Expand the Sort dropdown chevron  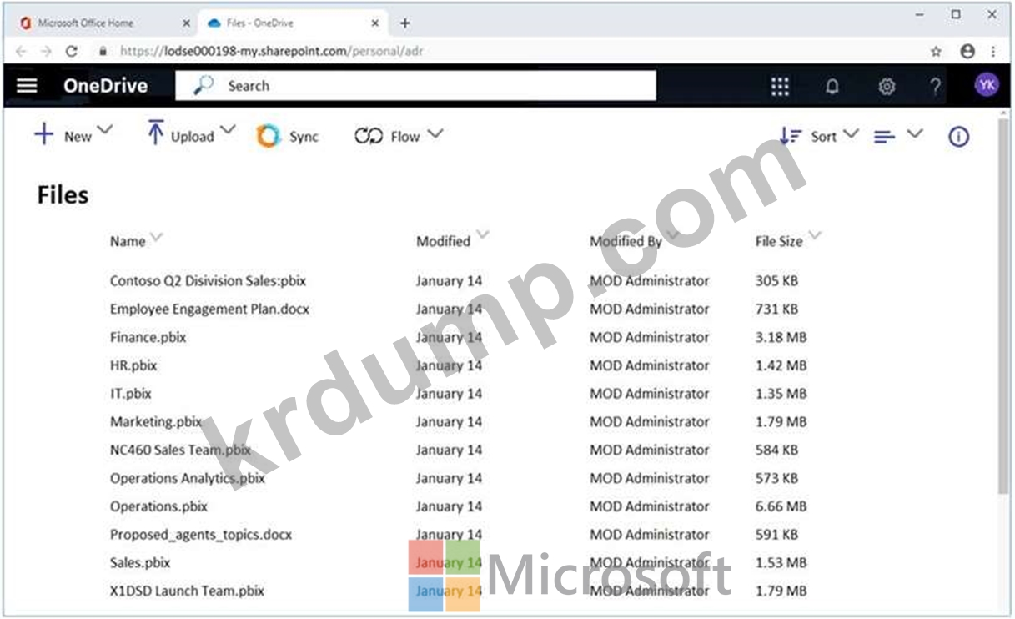point(851,133)
